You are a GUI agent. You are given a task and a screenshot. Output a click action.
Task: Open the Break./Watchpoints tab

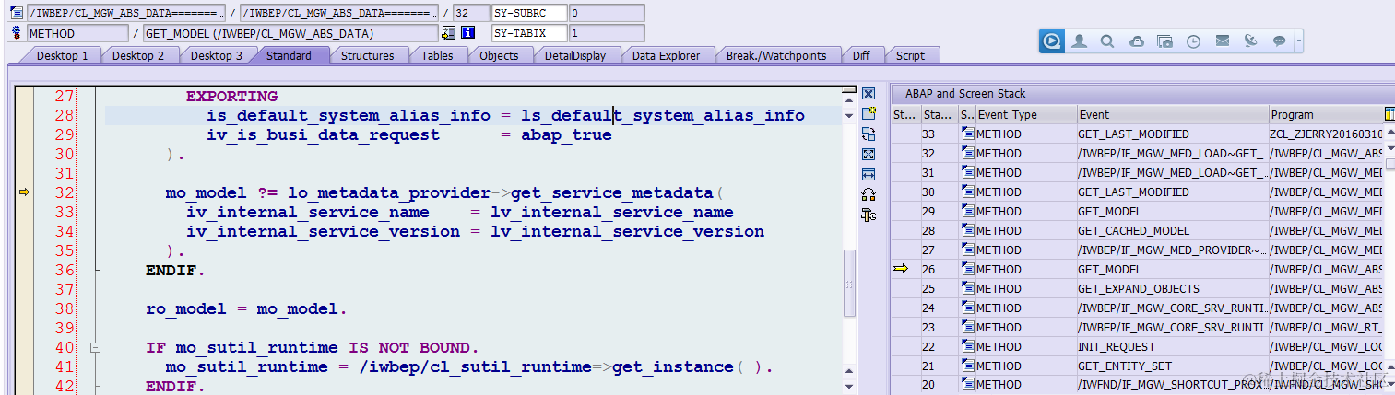click(x=776, y=55)
